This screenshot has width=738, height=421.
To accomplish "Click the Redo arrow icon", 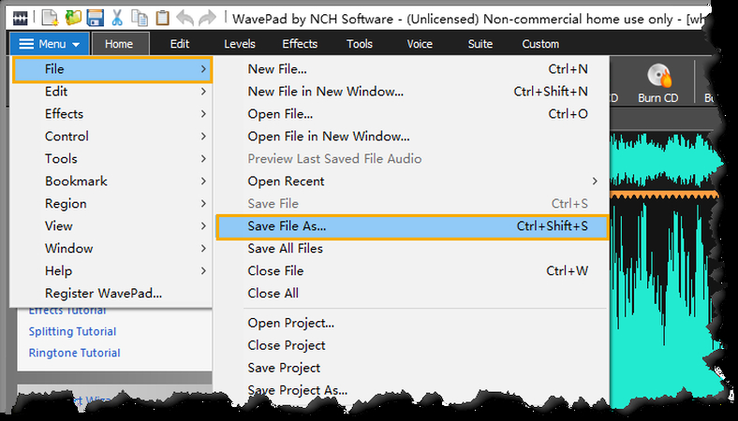I will [x=208, y=17].
